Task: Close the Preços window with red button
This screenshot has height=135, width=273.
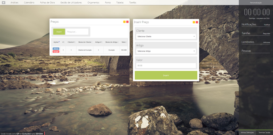Action: click(127, 22)
